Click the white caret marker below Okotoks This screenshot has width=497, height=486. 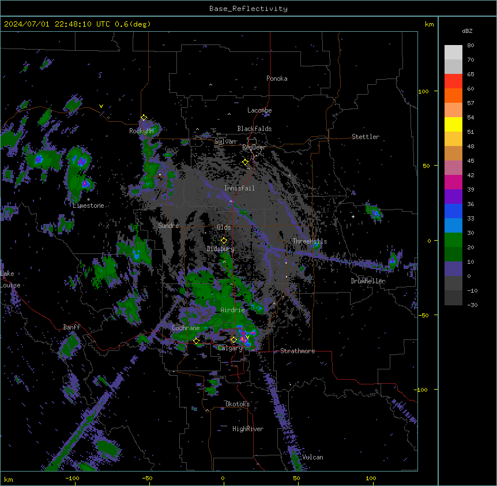point(207,410)
